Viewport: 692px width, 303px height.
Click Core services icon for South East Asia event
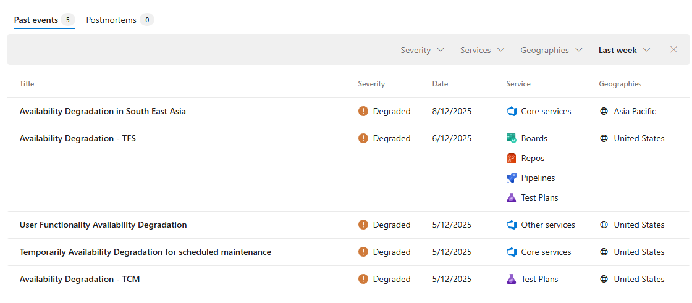click(511, 112)
